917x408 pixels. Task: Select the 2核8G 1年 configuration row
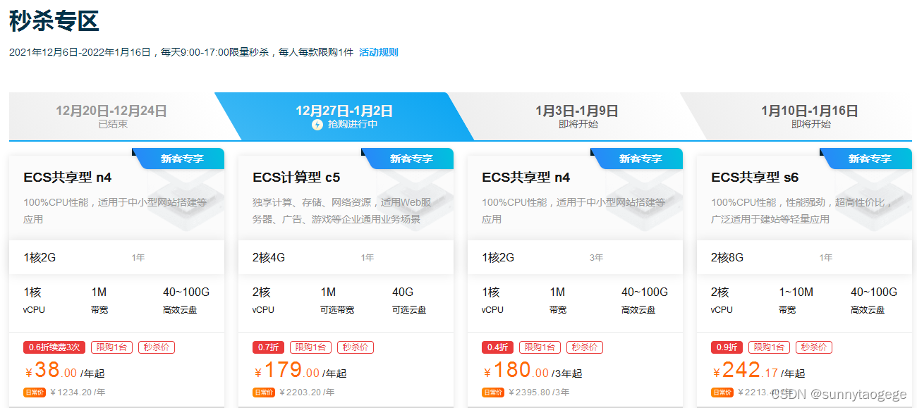pyautogui.click(x=804, y=257)
